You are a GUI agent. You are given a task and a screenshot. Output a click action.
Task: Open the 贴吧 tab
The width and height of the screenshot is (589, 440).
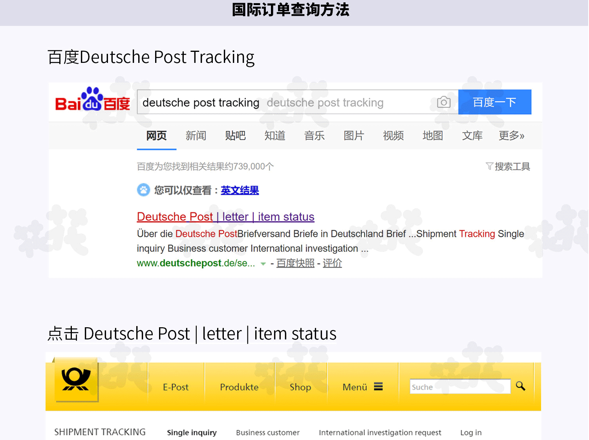235,136
